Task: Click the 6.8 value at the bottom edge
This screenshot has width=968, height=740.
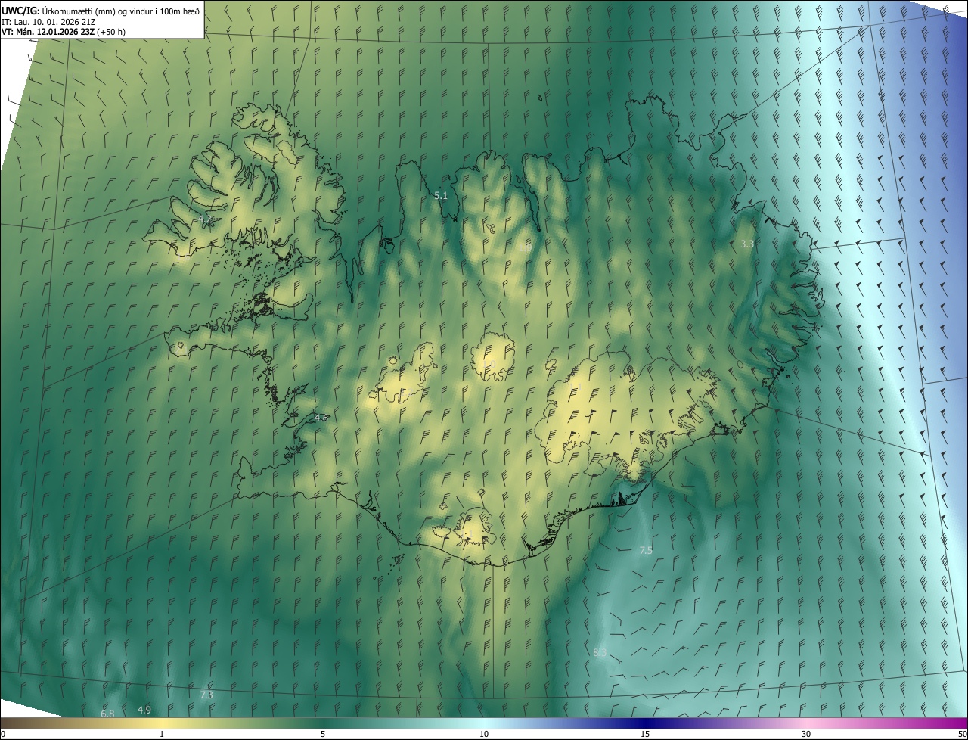Action: 107,714
